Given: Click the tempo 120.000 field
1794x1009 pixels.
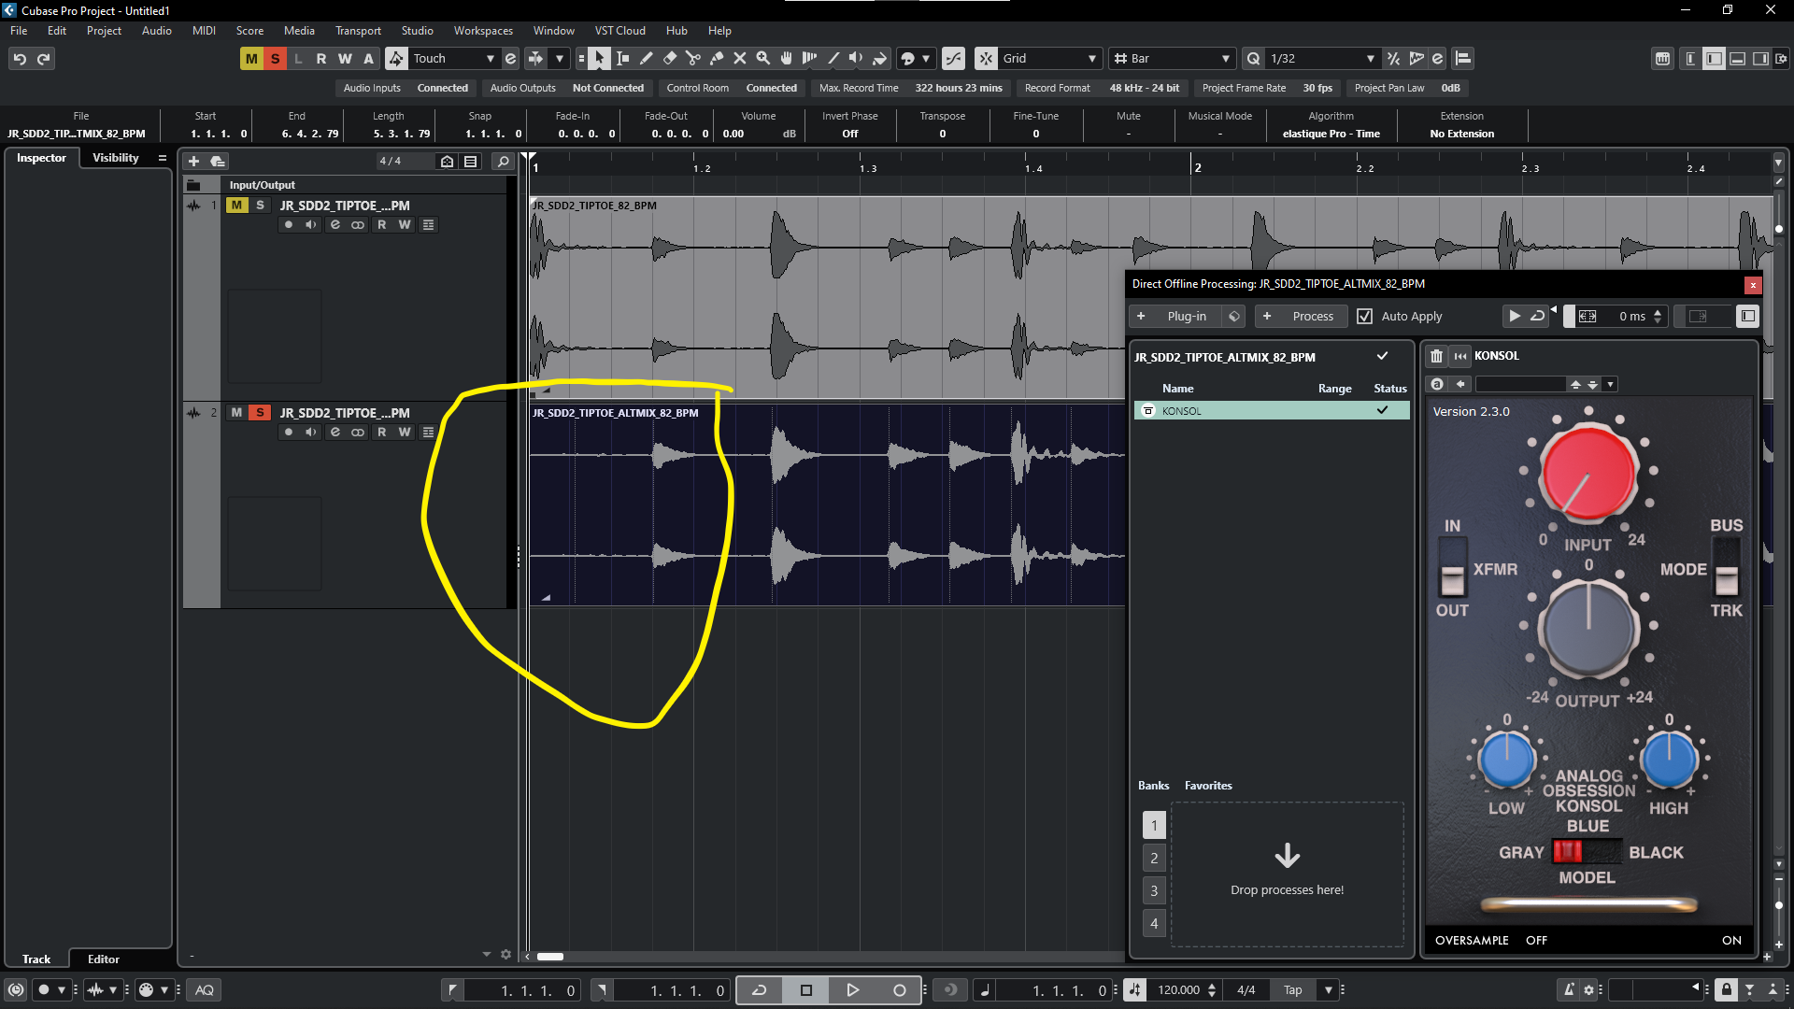Looking at the screenshot, I should point(1178,990).
